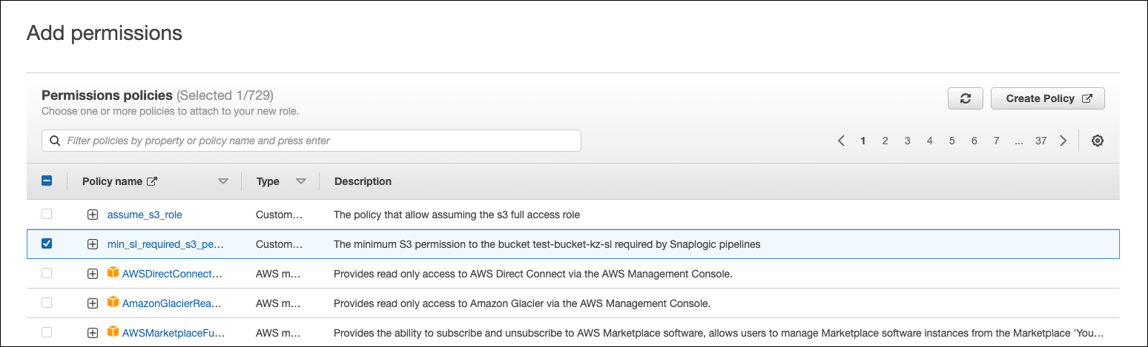Image resolution: width=1148 pixels, height=347 pixels.
Task: Uncheck the min_sl_required_s3 policy checkbox
Action: pos(47,243)
